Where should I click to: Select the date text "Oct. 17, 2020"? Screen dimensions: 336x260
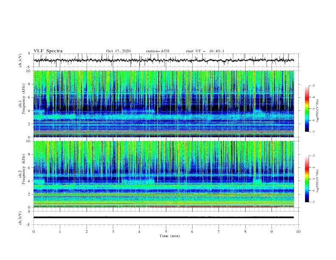click(x=118, y=51)
